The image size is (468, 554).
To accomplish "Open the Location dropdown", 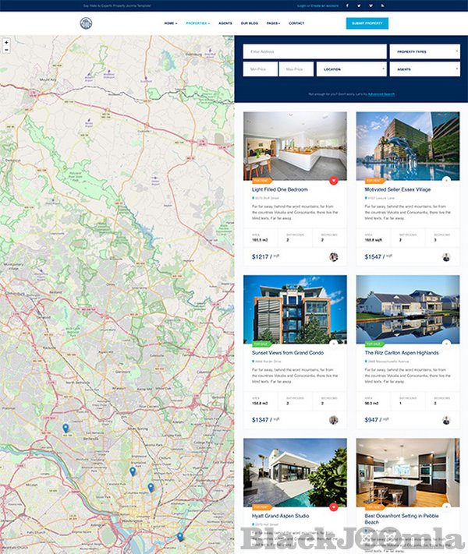I will click(351, 69).
